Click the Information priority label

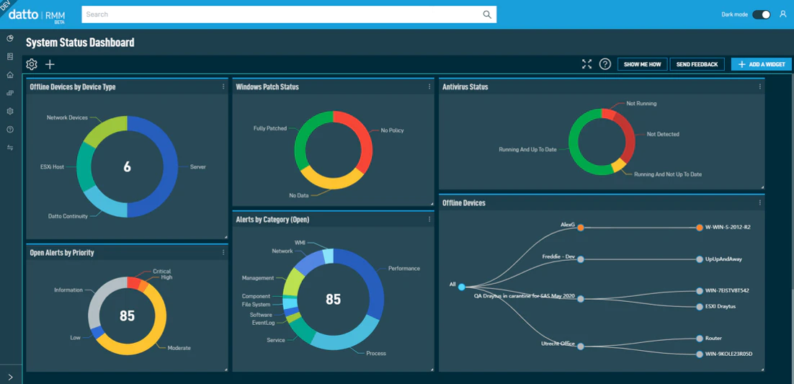click(68, 290)
